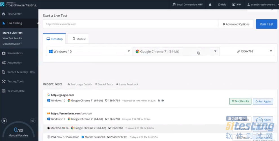Switch to the Mobile tab

pos(78,39)
